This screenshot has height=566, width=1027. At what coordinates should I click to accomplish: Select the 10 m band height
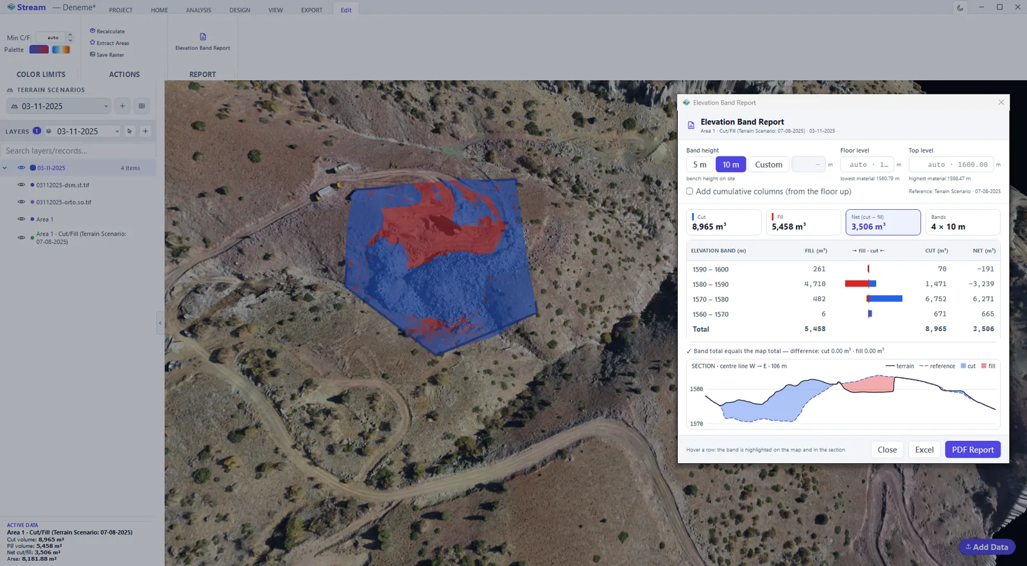pyautogui.click(x=730, y=164)
